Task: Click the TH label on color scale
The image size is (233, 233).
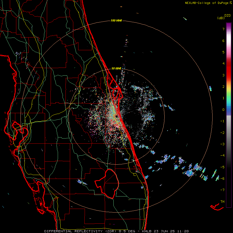Action: [x=222, y=202]
